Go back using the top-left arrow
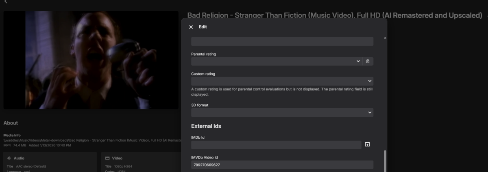Viewport: 488px width, 172px height. pos(6,2)
